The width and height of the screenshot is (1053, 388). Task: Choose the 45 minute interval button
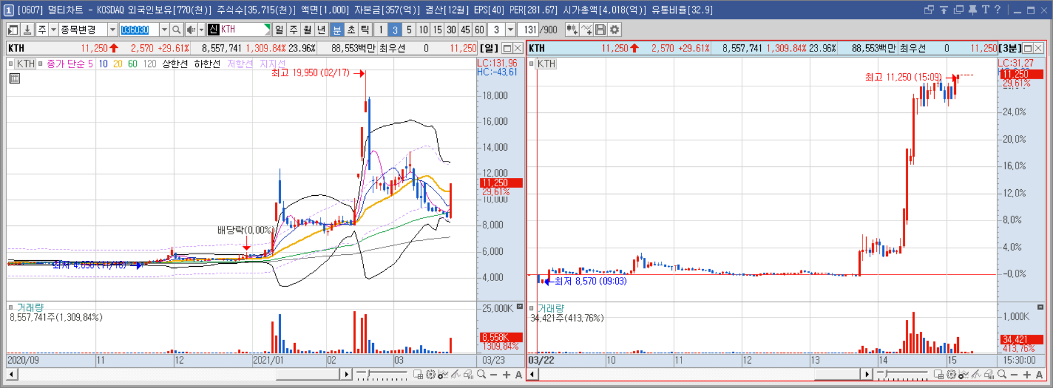point(466,30)
